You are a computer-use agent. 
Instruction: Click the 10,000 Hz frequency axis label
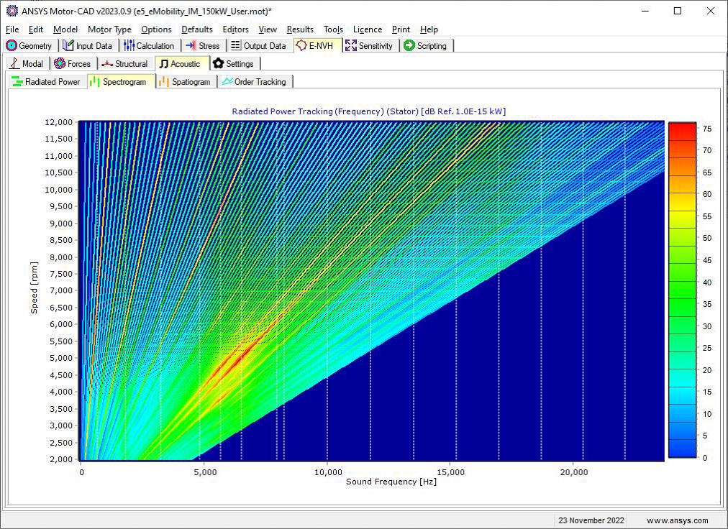tap(328, 472)
